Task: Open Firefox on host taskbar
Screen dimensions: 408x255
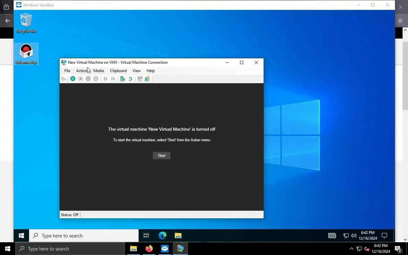Action: (149, 249)
